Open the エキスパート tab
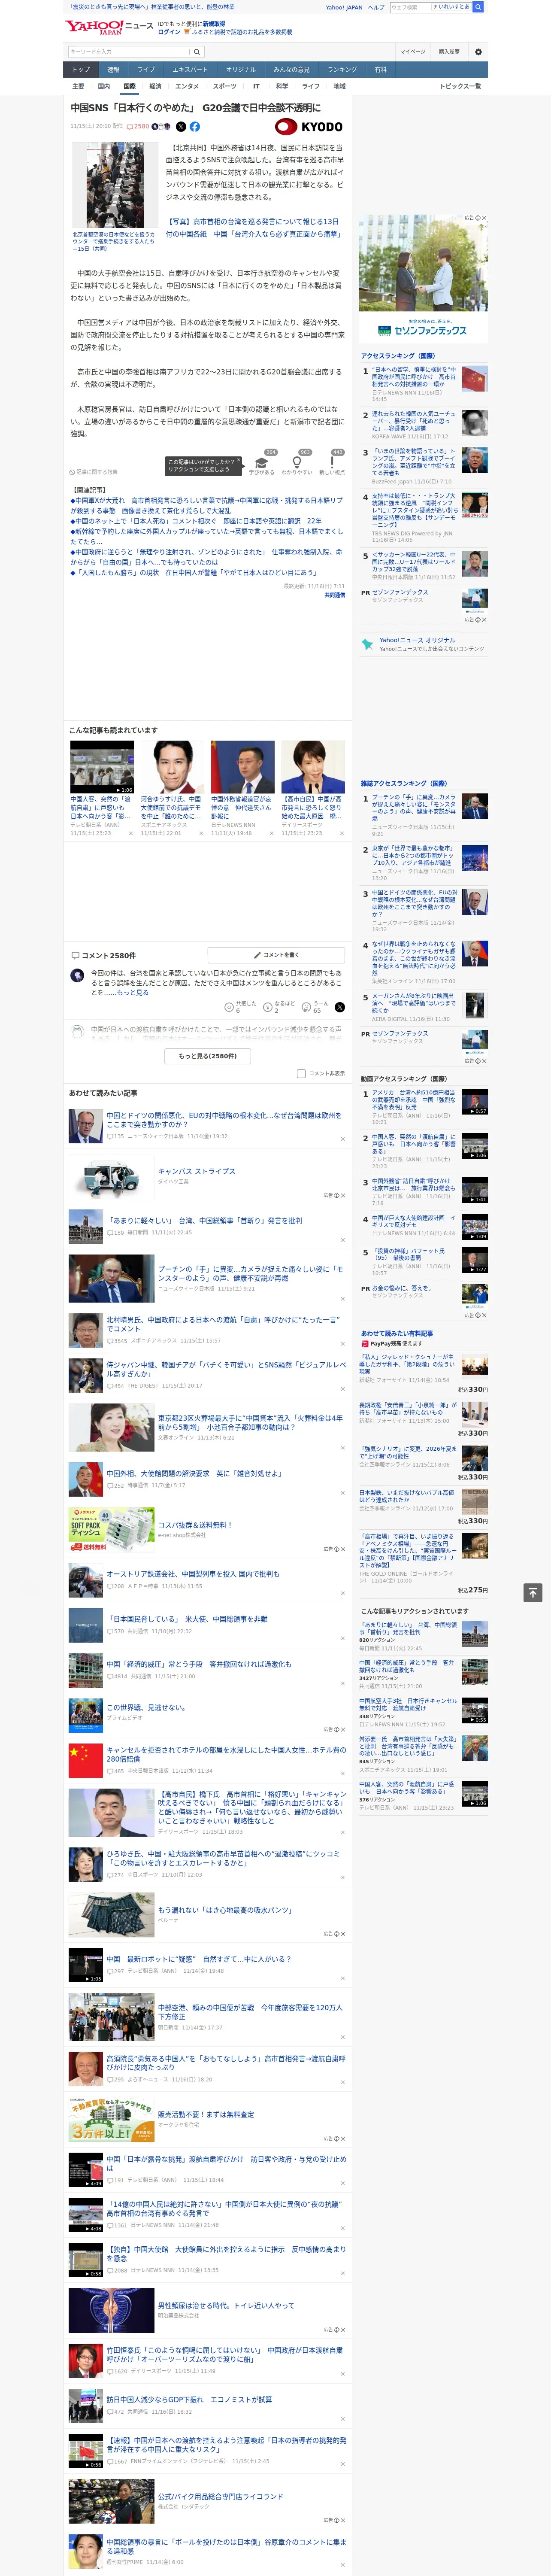The height and width of the screenshot is (2576, 551). (190, 70)
